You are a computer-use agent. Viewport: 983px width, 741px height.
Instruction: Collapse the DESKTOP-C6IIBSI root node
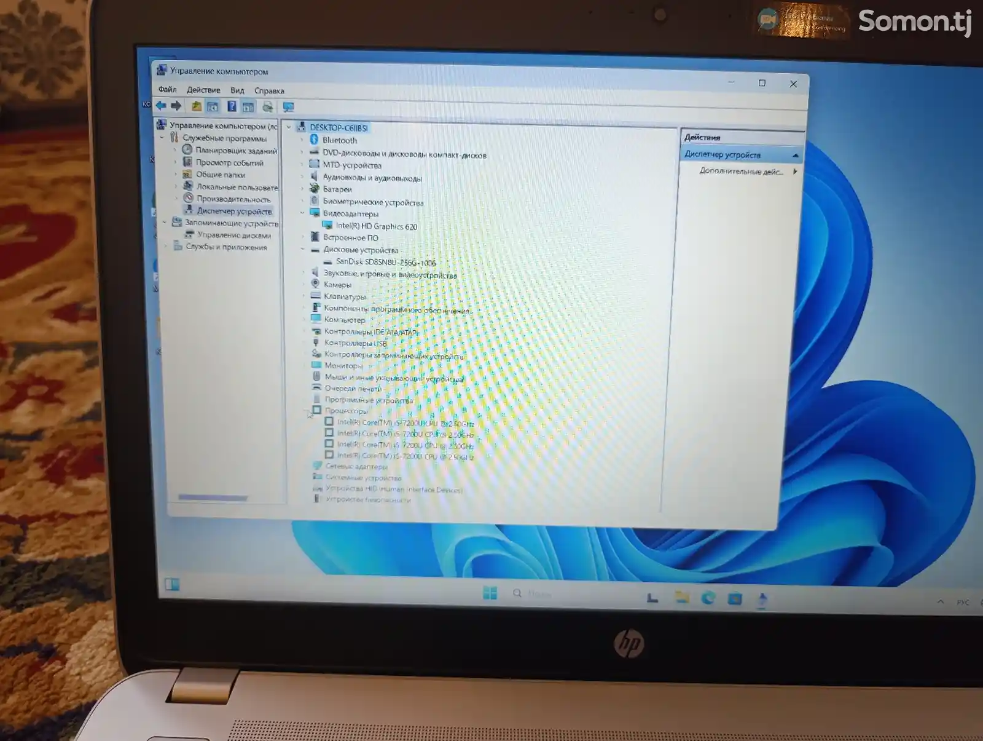[x=289, y=127]
